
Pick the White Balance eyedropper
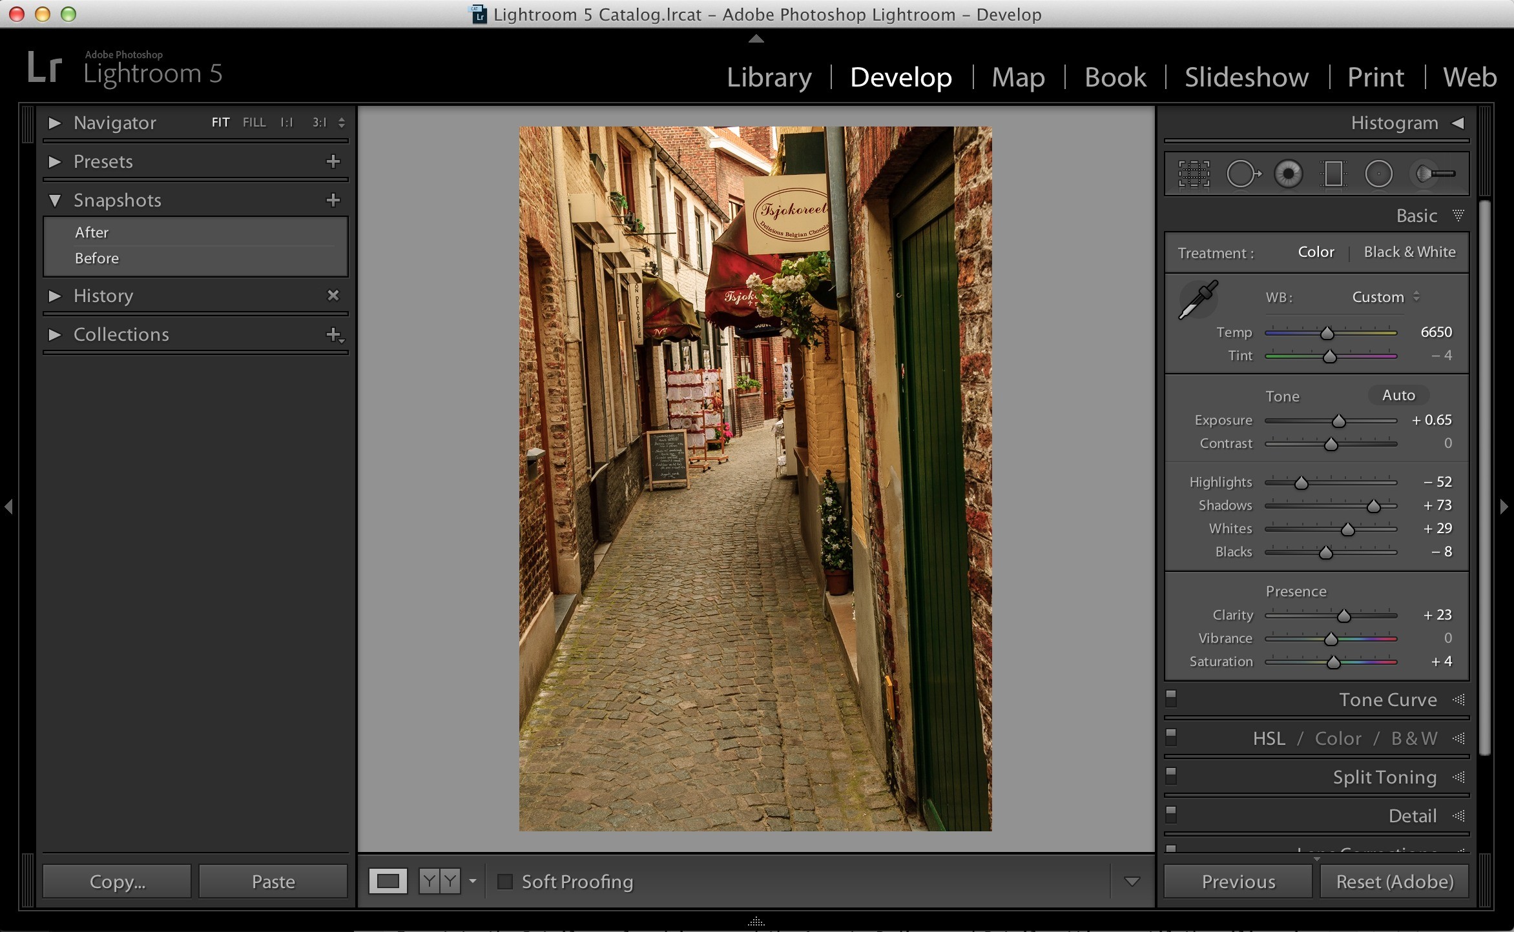(x=1198, y=299)
